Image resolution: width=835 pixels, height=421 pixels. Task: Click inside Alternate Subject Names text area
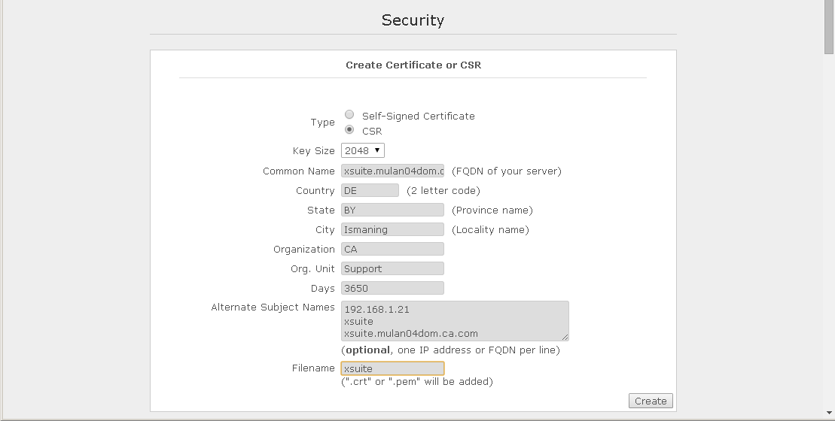click(x=455, y=321)
